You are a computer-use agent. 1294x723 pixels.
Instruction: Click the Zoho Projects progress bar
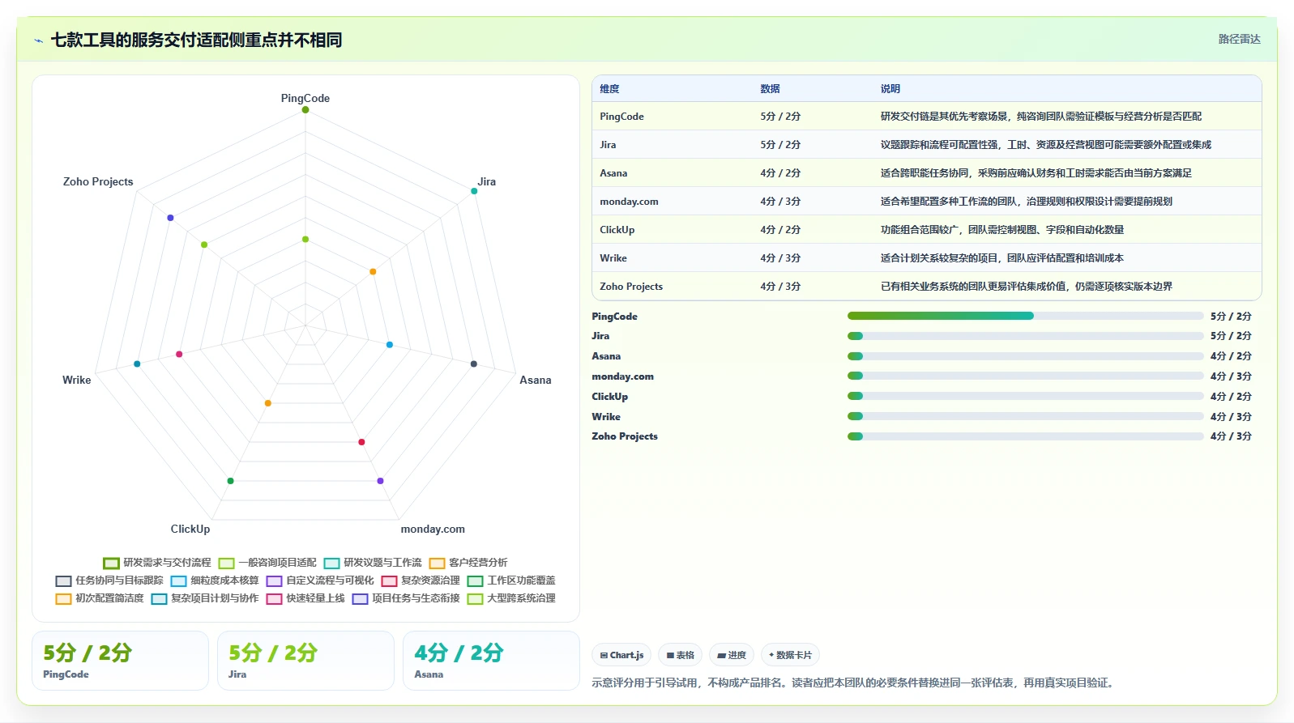click(x=1025, y=436)
